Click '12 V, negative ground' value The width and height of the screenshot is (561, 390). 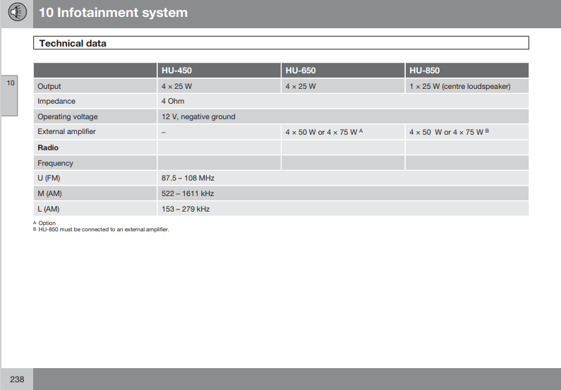click(198, 116)
